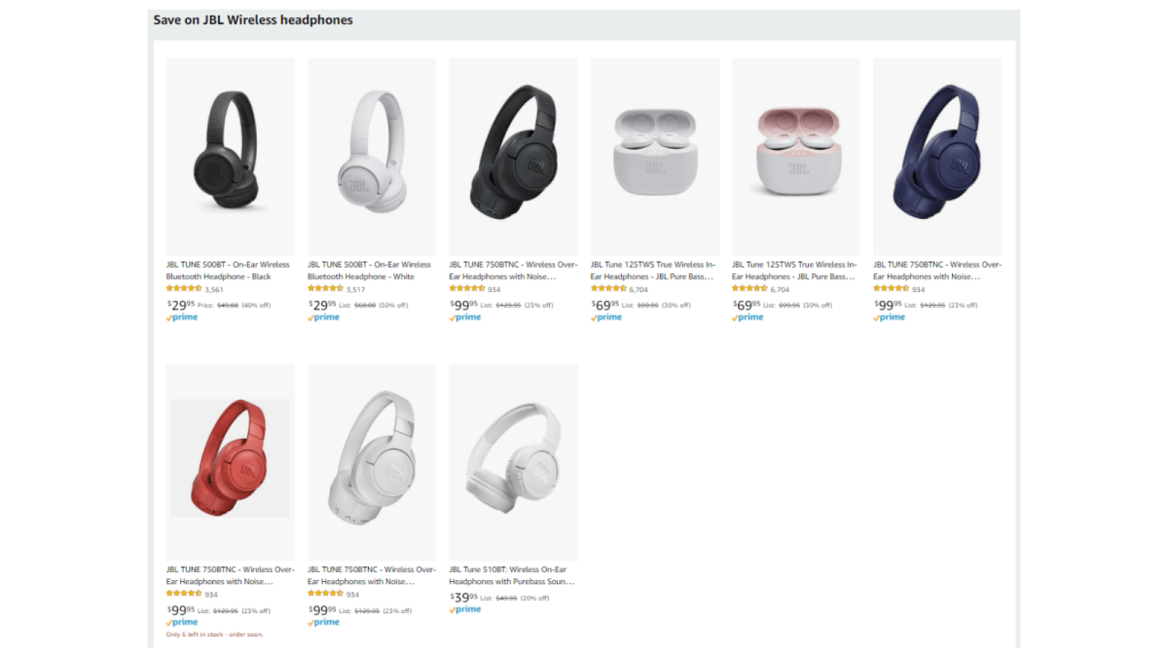Click star rating with 3,517 reviews
The height and width of the screenshot is (657, 1168).
[x=325, y=289]
